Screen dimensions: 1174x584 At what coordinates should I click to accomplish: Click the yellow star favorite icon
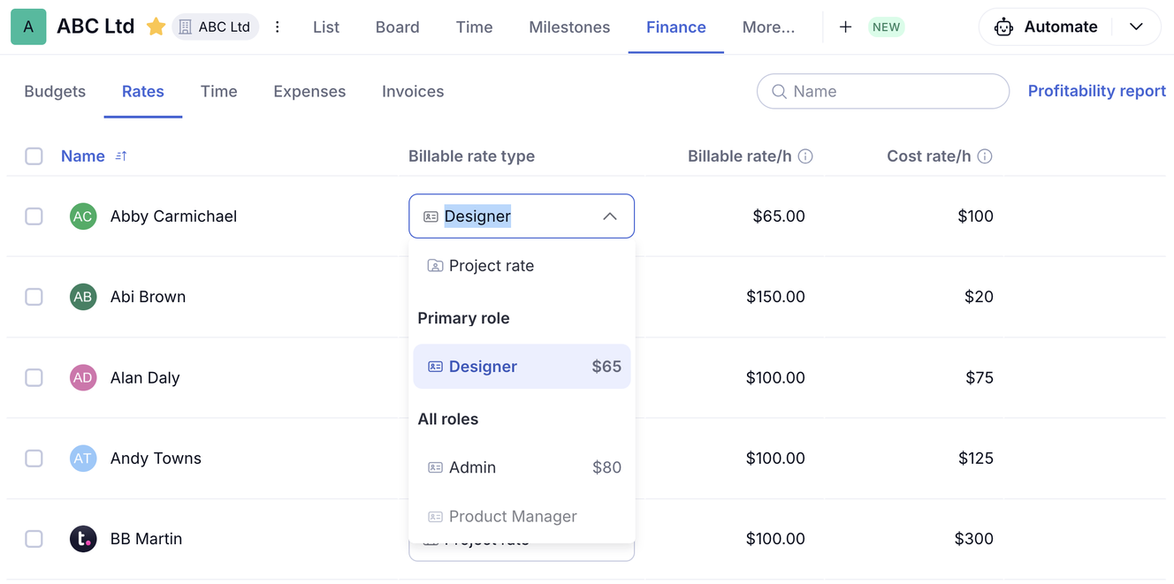[x=156, y=27]
